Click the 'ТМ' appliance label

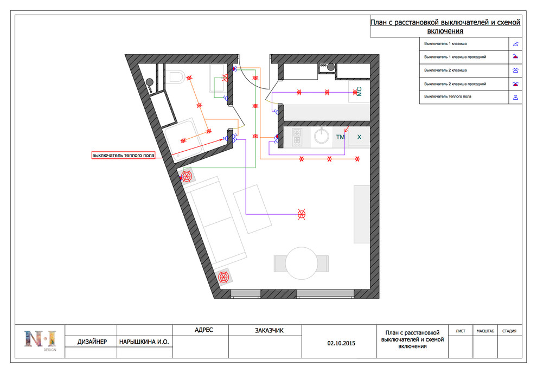click(x=340, y=137)
